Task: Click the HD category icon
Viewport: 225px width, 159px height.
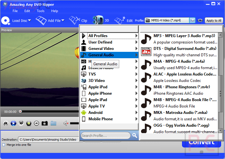Action: [x=84, y=61]
